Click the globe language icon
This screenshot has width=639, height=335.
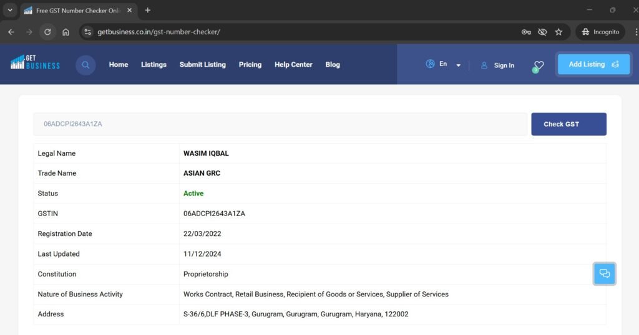pyautogui.click(x=430, y=64)
